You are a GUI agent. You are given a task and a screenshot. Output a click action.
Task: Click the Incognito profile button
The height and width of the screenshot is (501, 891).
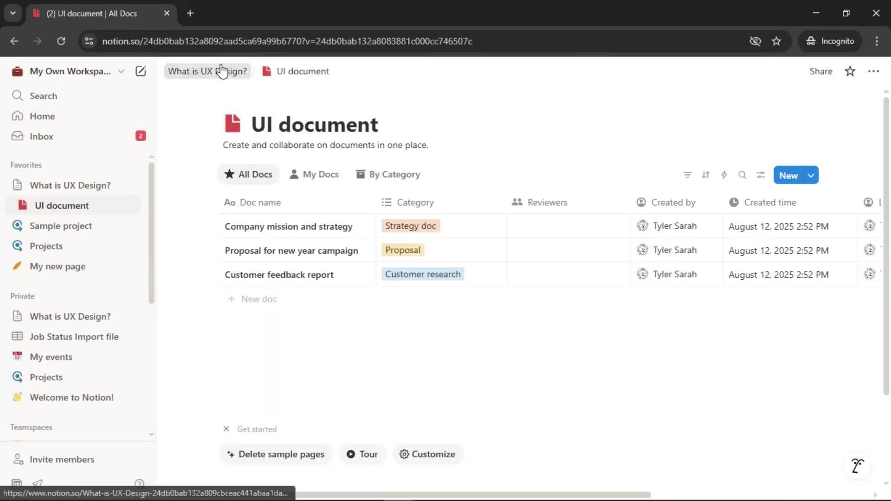[x=830, y=41]
